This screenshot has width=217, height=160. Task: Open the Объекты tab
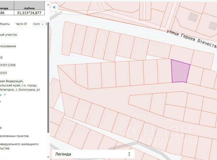(4, 24)
